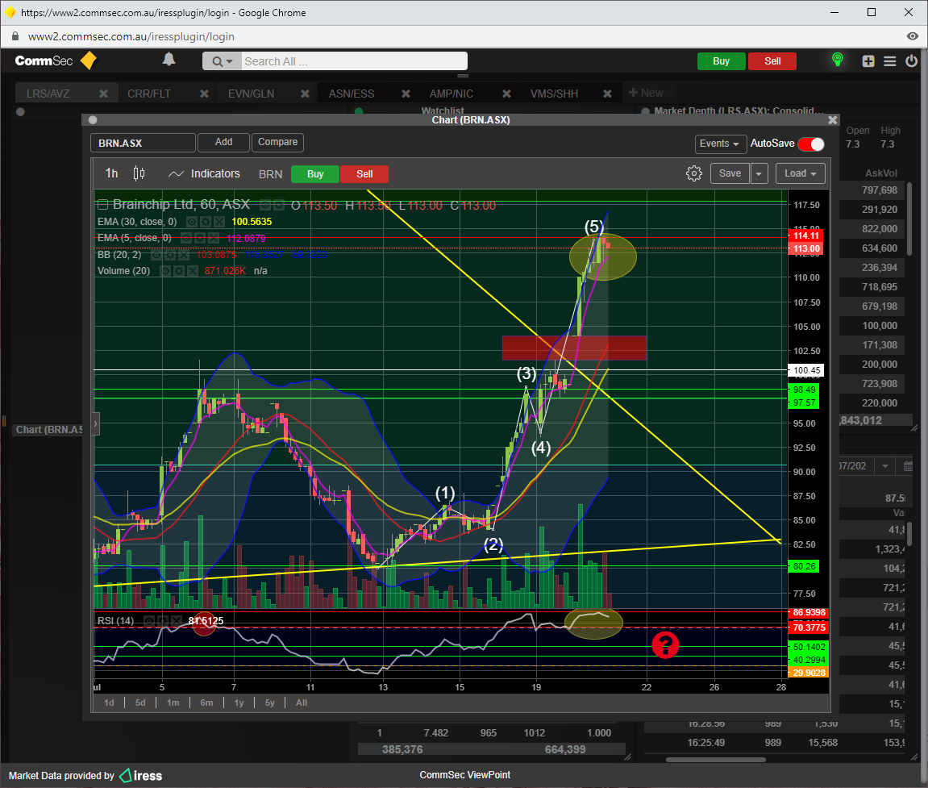This screenshot has height=788, width=928.
Task: Click the power logout icon
Action: point(911,61)
